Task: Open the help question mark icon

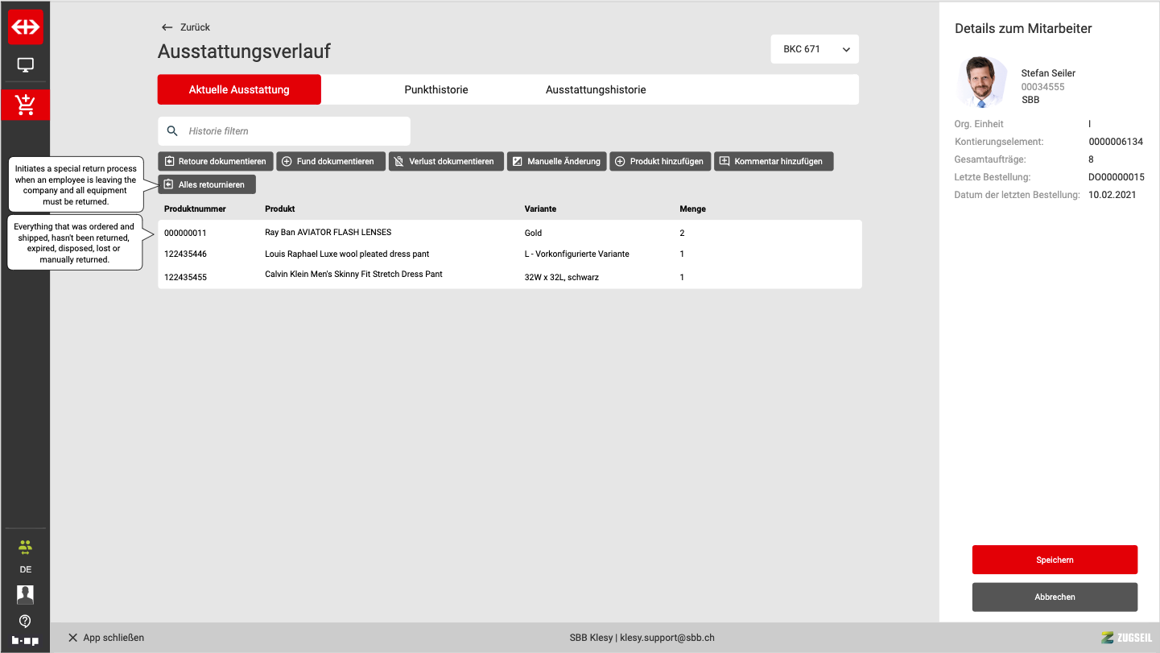Action: tap(25, 621)
